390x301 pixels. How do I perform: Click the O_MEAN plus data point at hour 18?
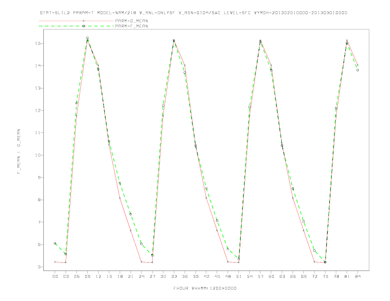point(120,198)
